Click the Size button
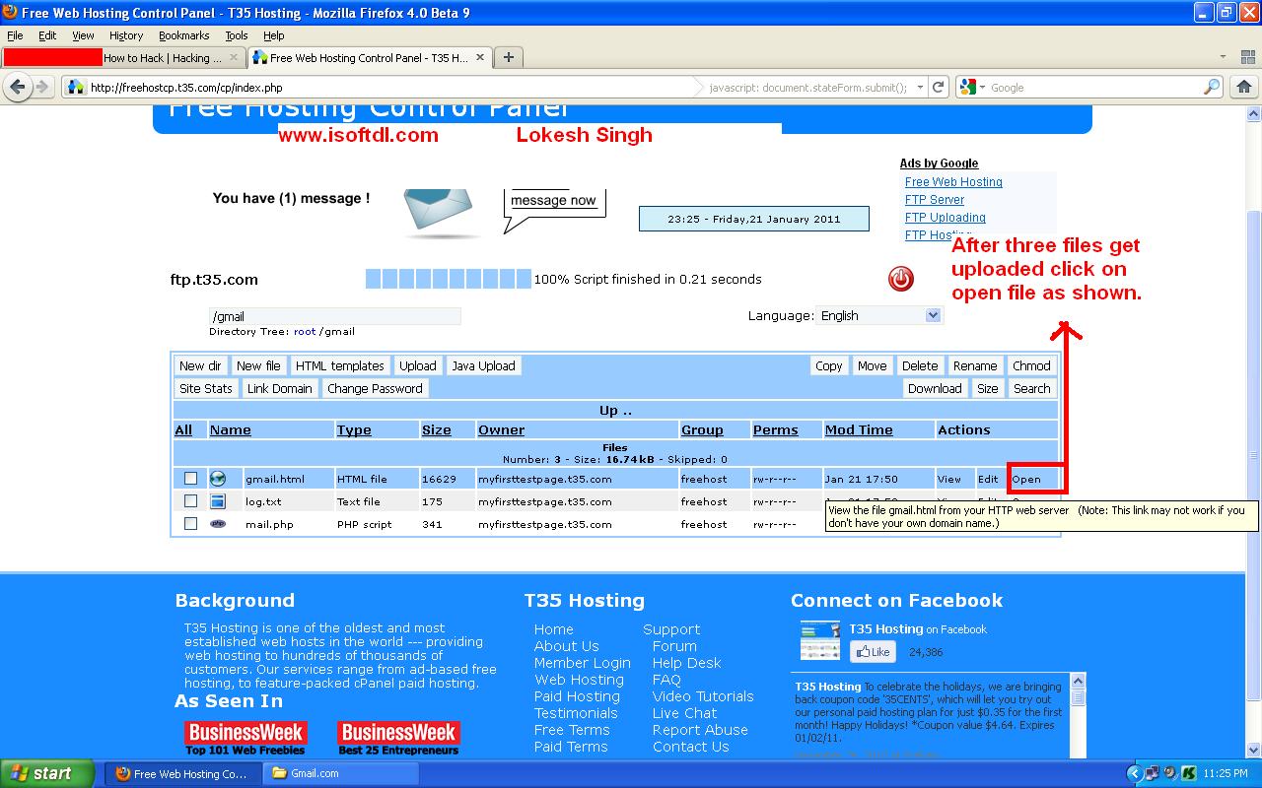This screenshot has height=788, width=1262. click(988, 388)
